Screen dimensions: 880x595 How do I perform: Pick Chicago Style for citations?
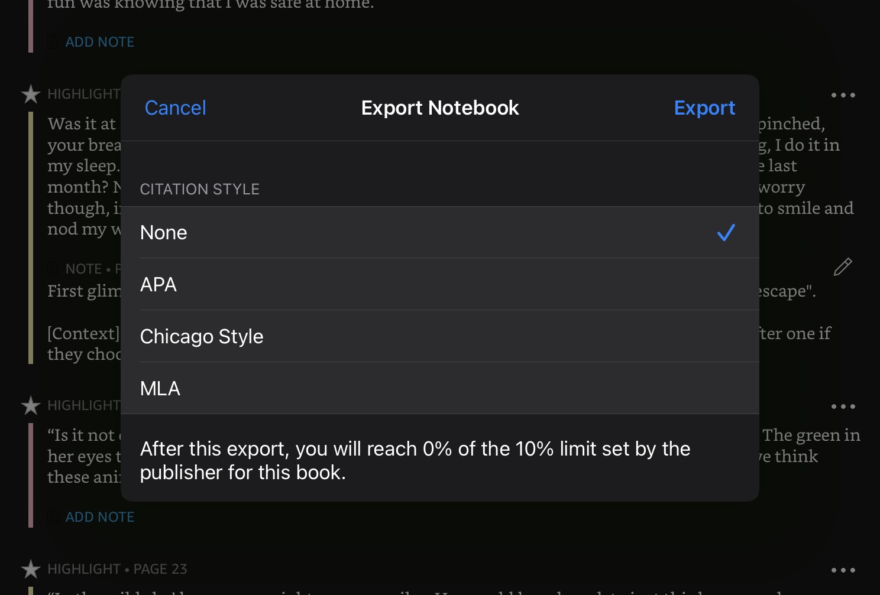tap(202, 337)
